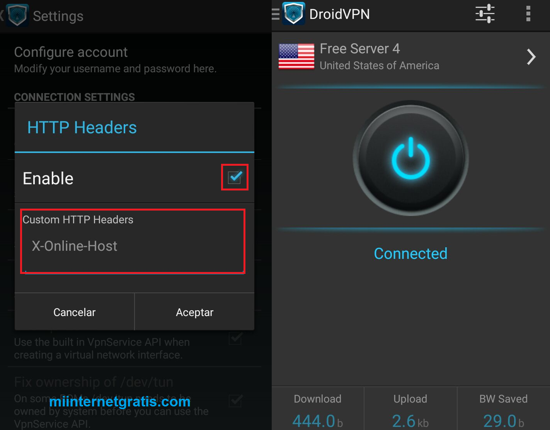Open the hamburger navigation drawer icon
This screenshot has height=430, width=550.
click(276, 14)
